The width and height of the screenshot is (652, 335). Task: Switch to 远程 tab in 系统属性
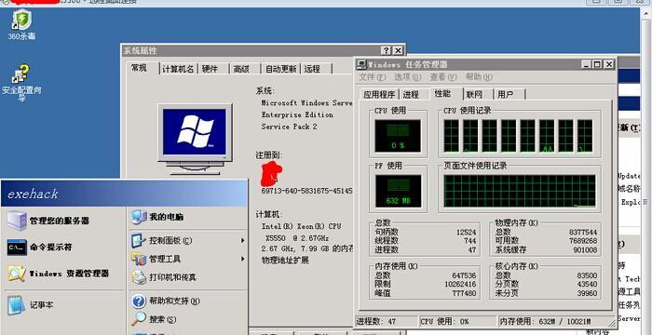[312, 69]
